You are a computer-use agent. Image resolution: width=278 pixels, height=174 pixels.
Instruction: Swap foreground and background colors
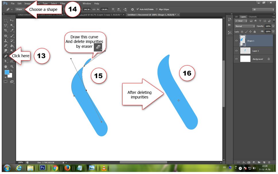click(11, 71)
